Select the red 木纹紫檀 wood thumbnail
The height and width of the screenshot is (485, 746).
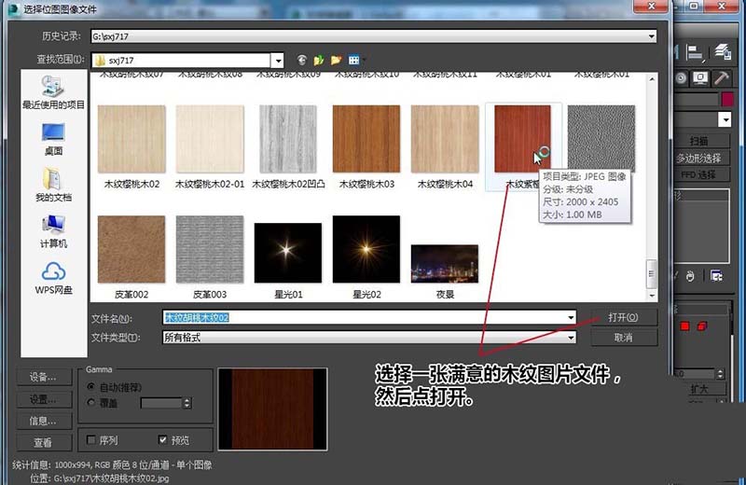(522, 139)
